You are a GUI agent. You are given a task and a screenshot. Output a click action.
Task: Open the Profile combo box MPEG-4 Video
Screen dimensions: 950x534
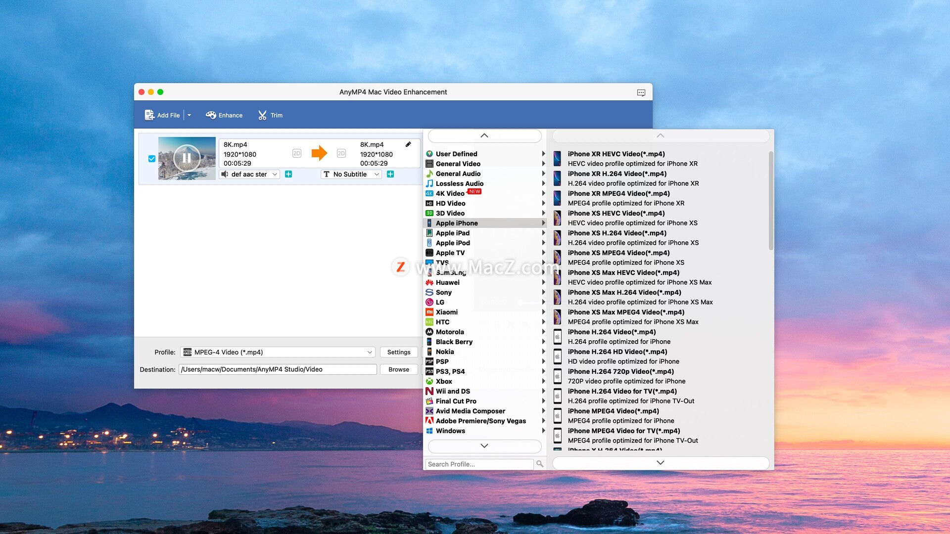(278, 352)
